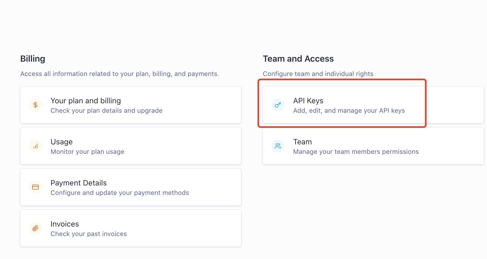The width and height of the screenshot is (487, 259).
Task: Open the Team title link
Action: [302, 142]
